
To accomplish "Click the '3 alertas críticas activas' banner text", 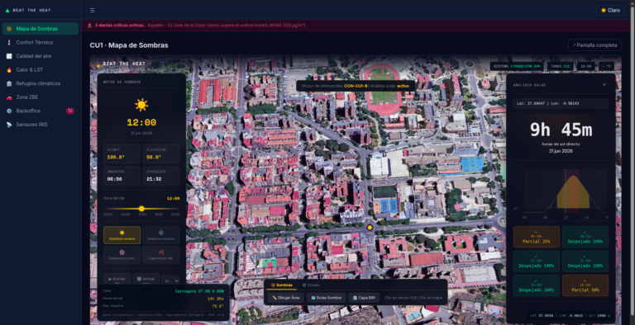I will click(120, 26).
